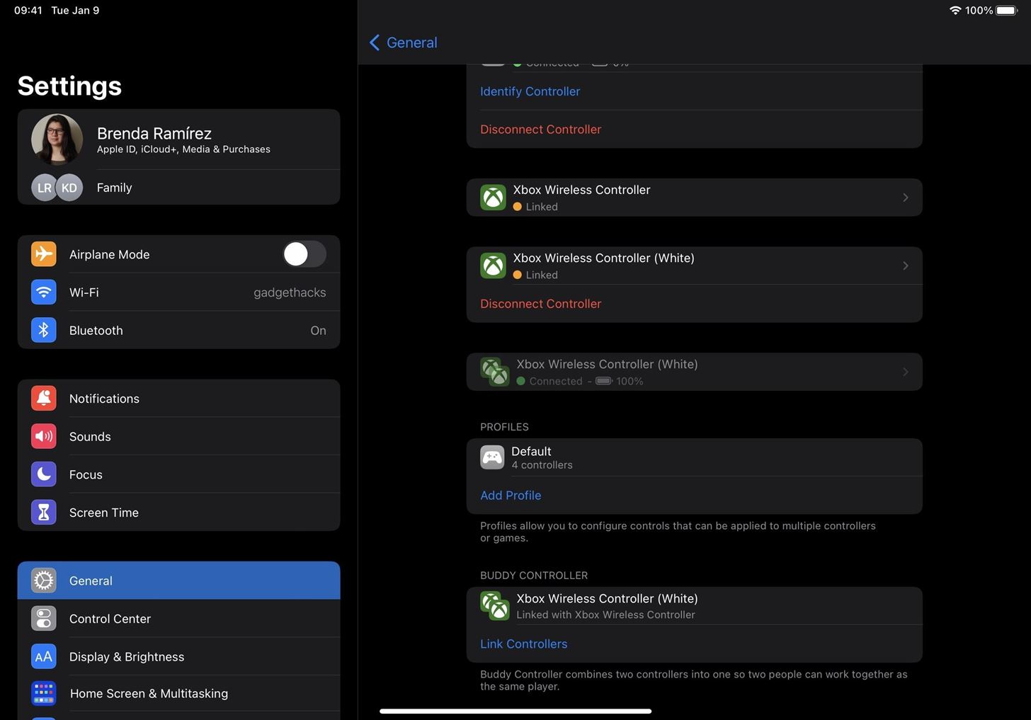Tap Identify Controller
Image resolution: width=1031 pixels, height=720 pixels.
tap(530, 91)
